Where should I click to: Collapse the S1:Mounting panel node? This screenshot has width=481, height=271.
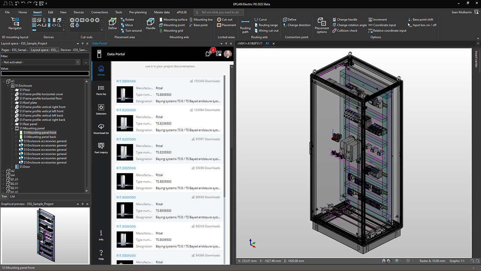click(x=12, y=128)
